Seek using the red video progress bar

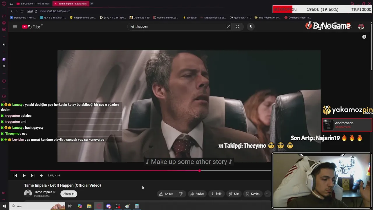pyautogui.click(x=140, y=171)
